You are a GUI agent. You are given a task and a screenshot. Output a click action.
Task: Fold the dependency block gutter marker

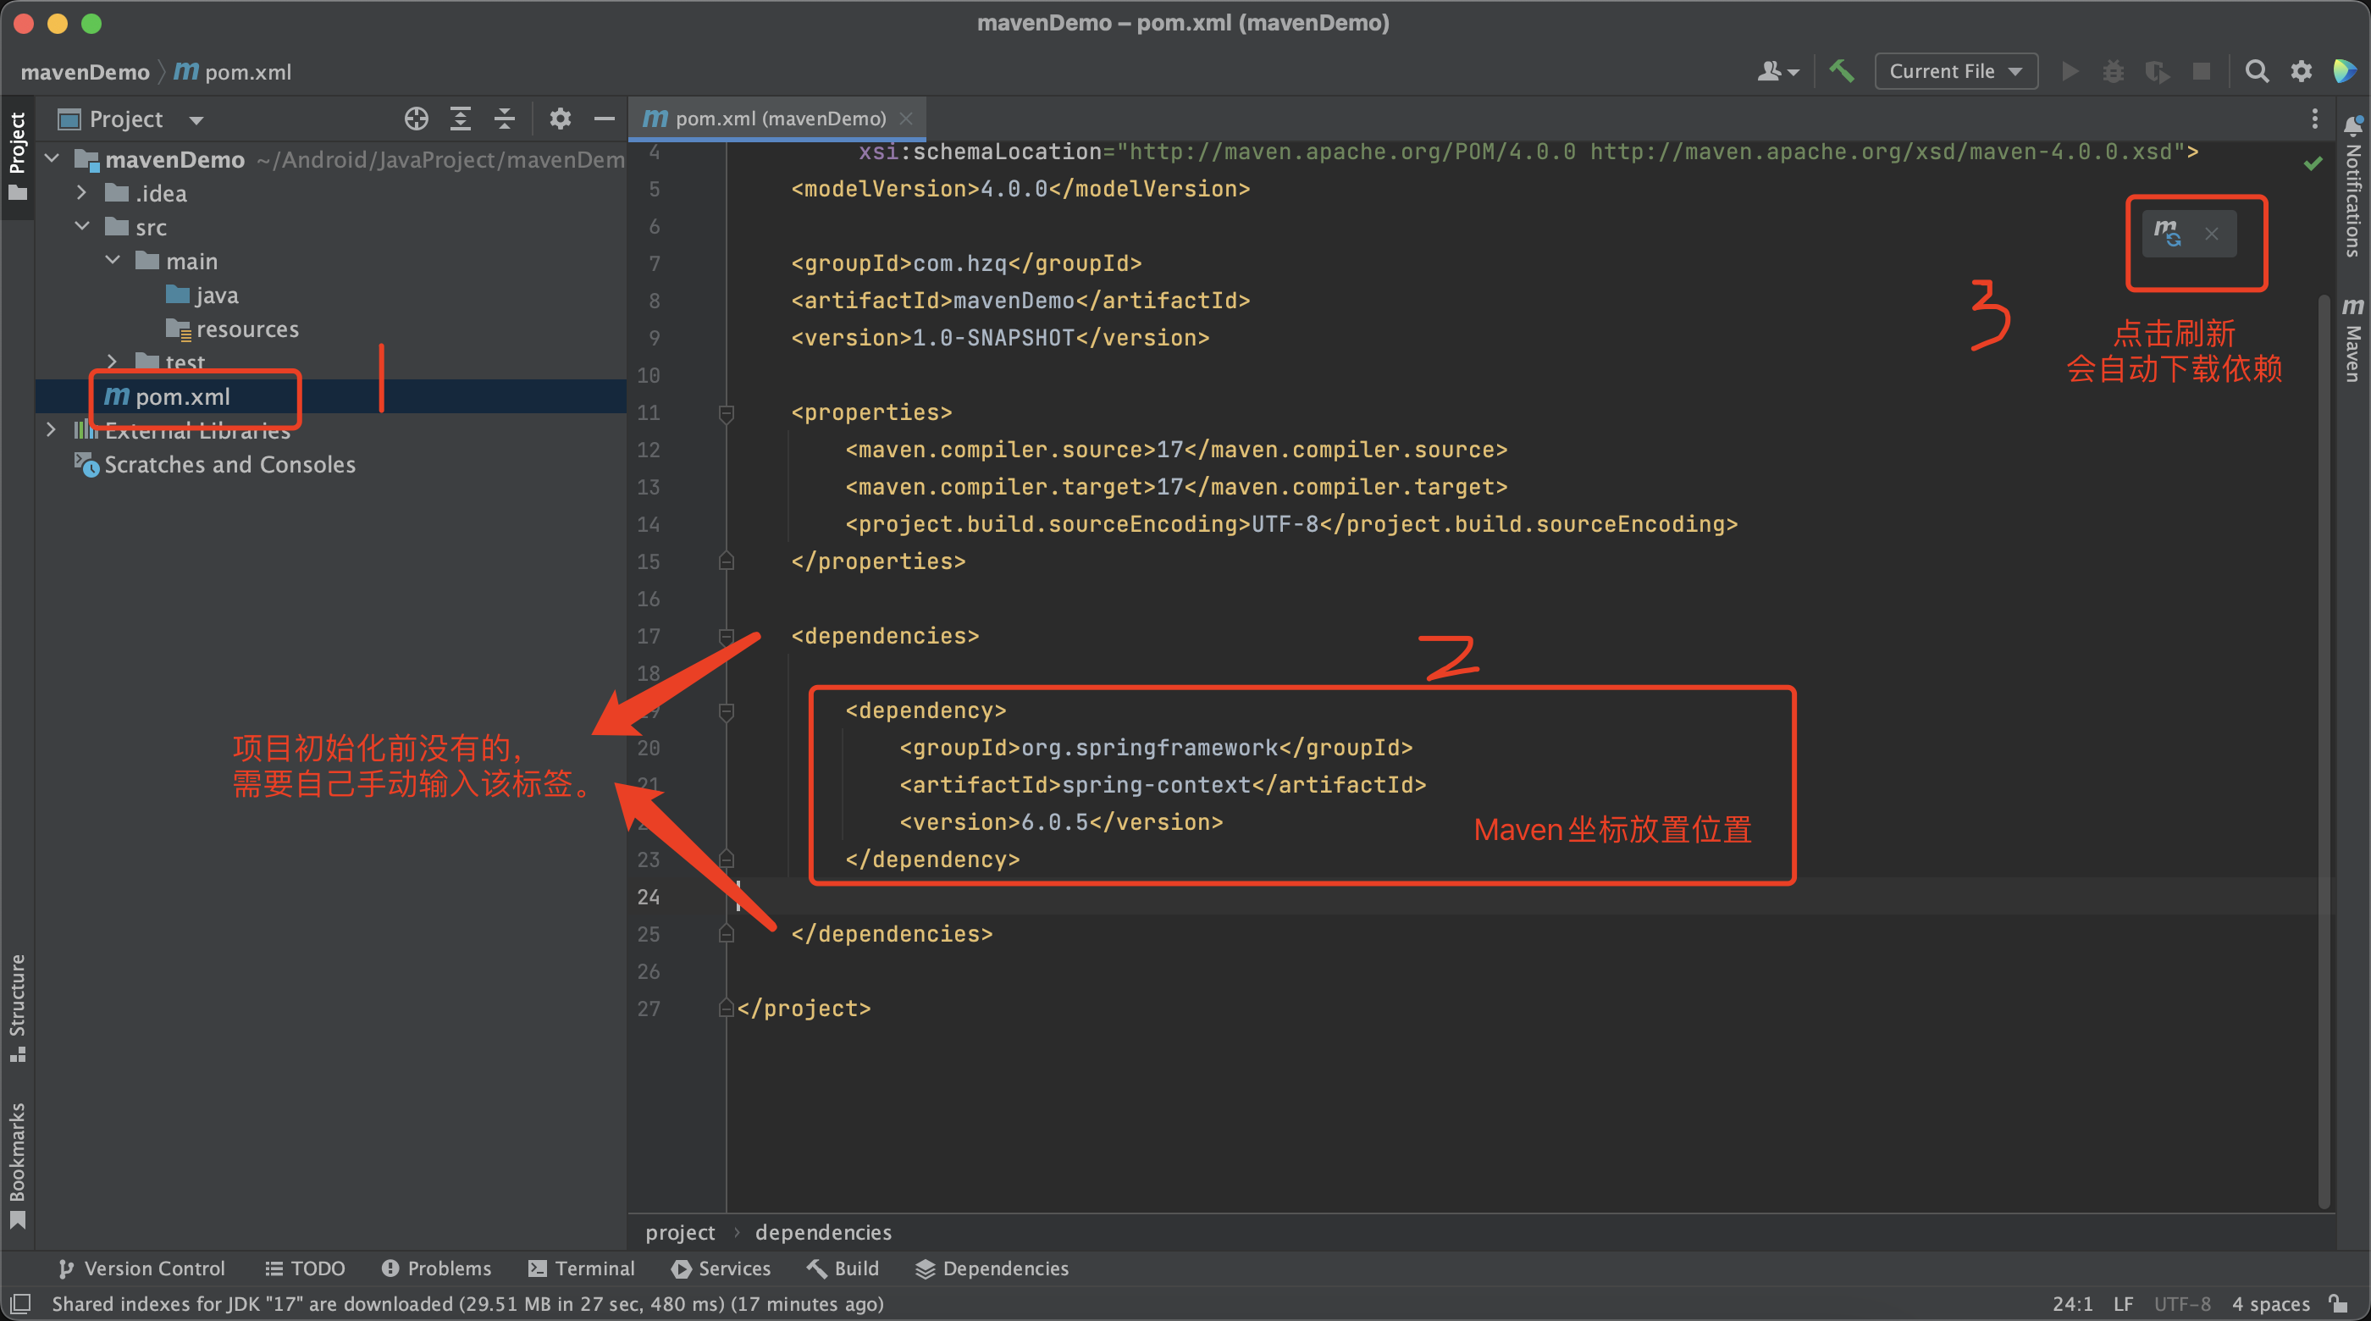(x=727, y=710)
